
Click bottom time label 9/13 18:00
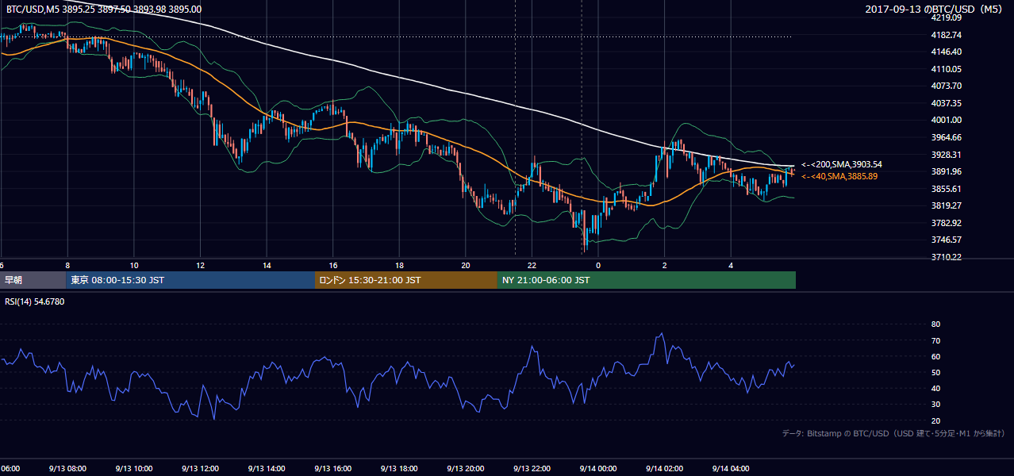399,468
